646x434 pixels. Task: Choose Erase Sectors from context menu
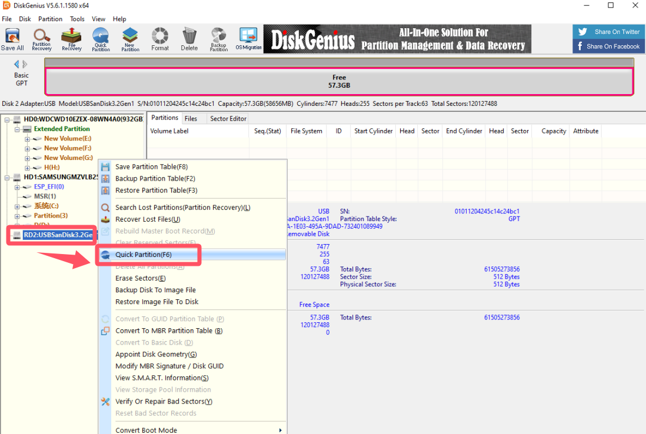click(x=193, y=278)
